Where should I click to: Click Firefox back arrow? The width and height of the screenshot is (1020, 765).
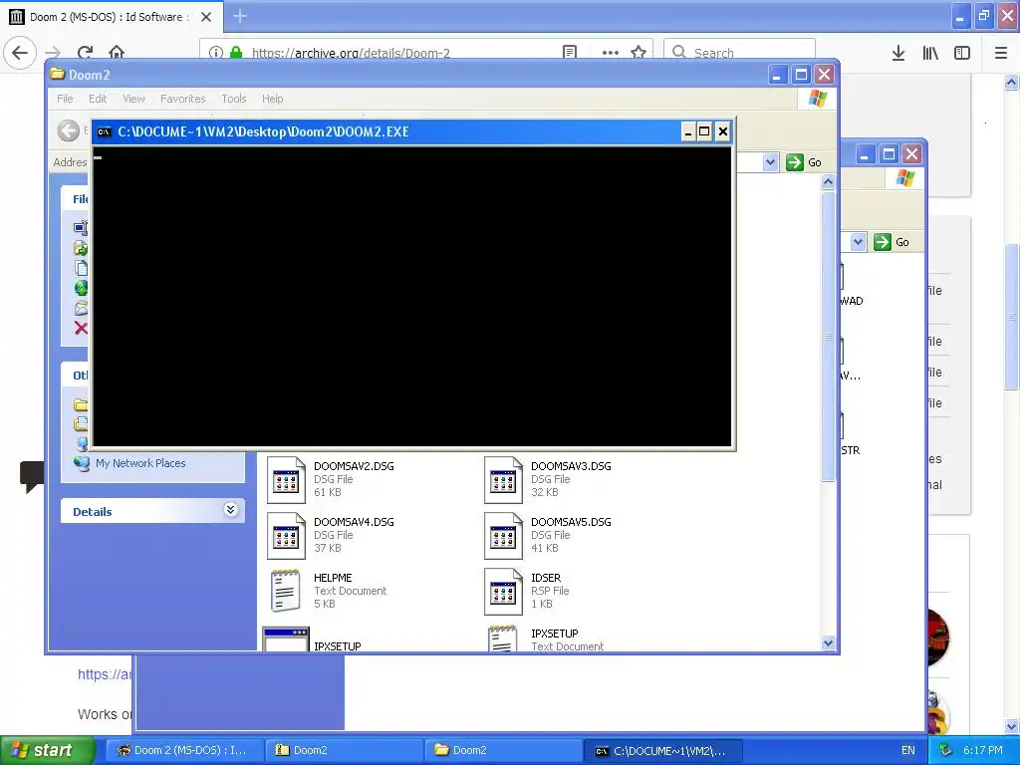click(x=20, y=52)
